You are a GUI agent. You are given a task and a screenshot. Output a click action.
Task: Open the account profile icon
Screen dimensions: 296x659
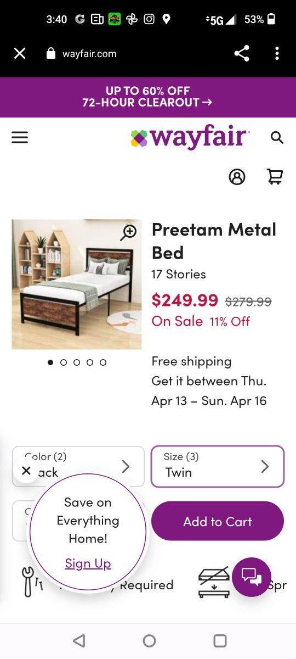pyautogui.click(x=237, y=177)
